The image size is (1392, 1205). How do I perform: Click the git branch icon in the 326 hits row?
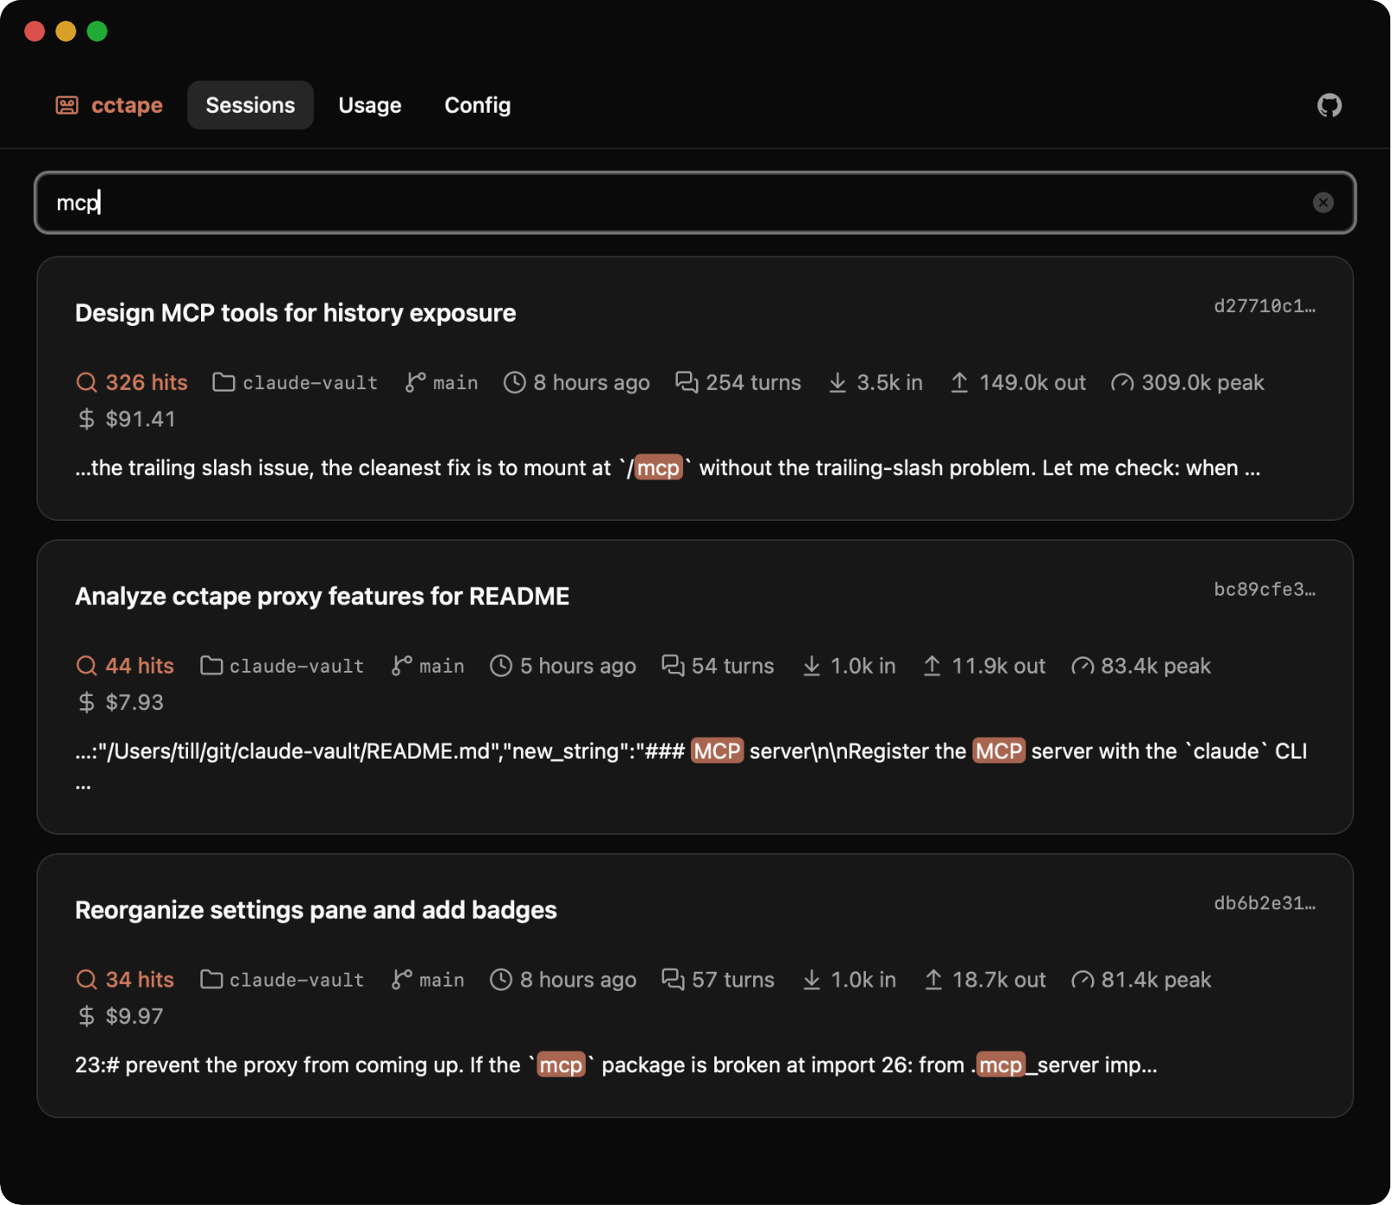(x=415, y=382)
